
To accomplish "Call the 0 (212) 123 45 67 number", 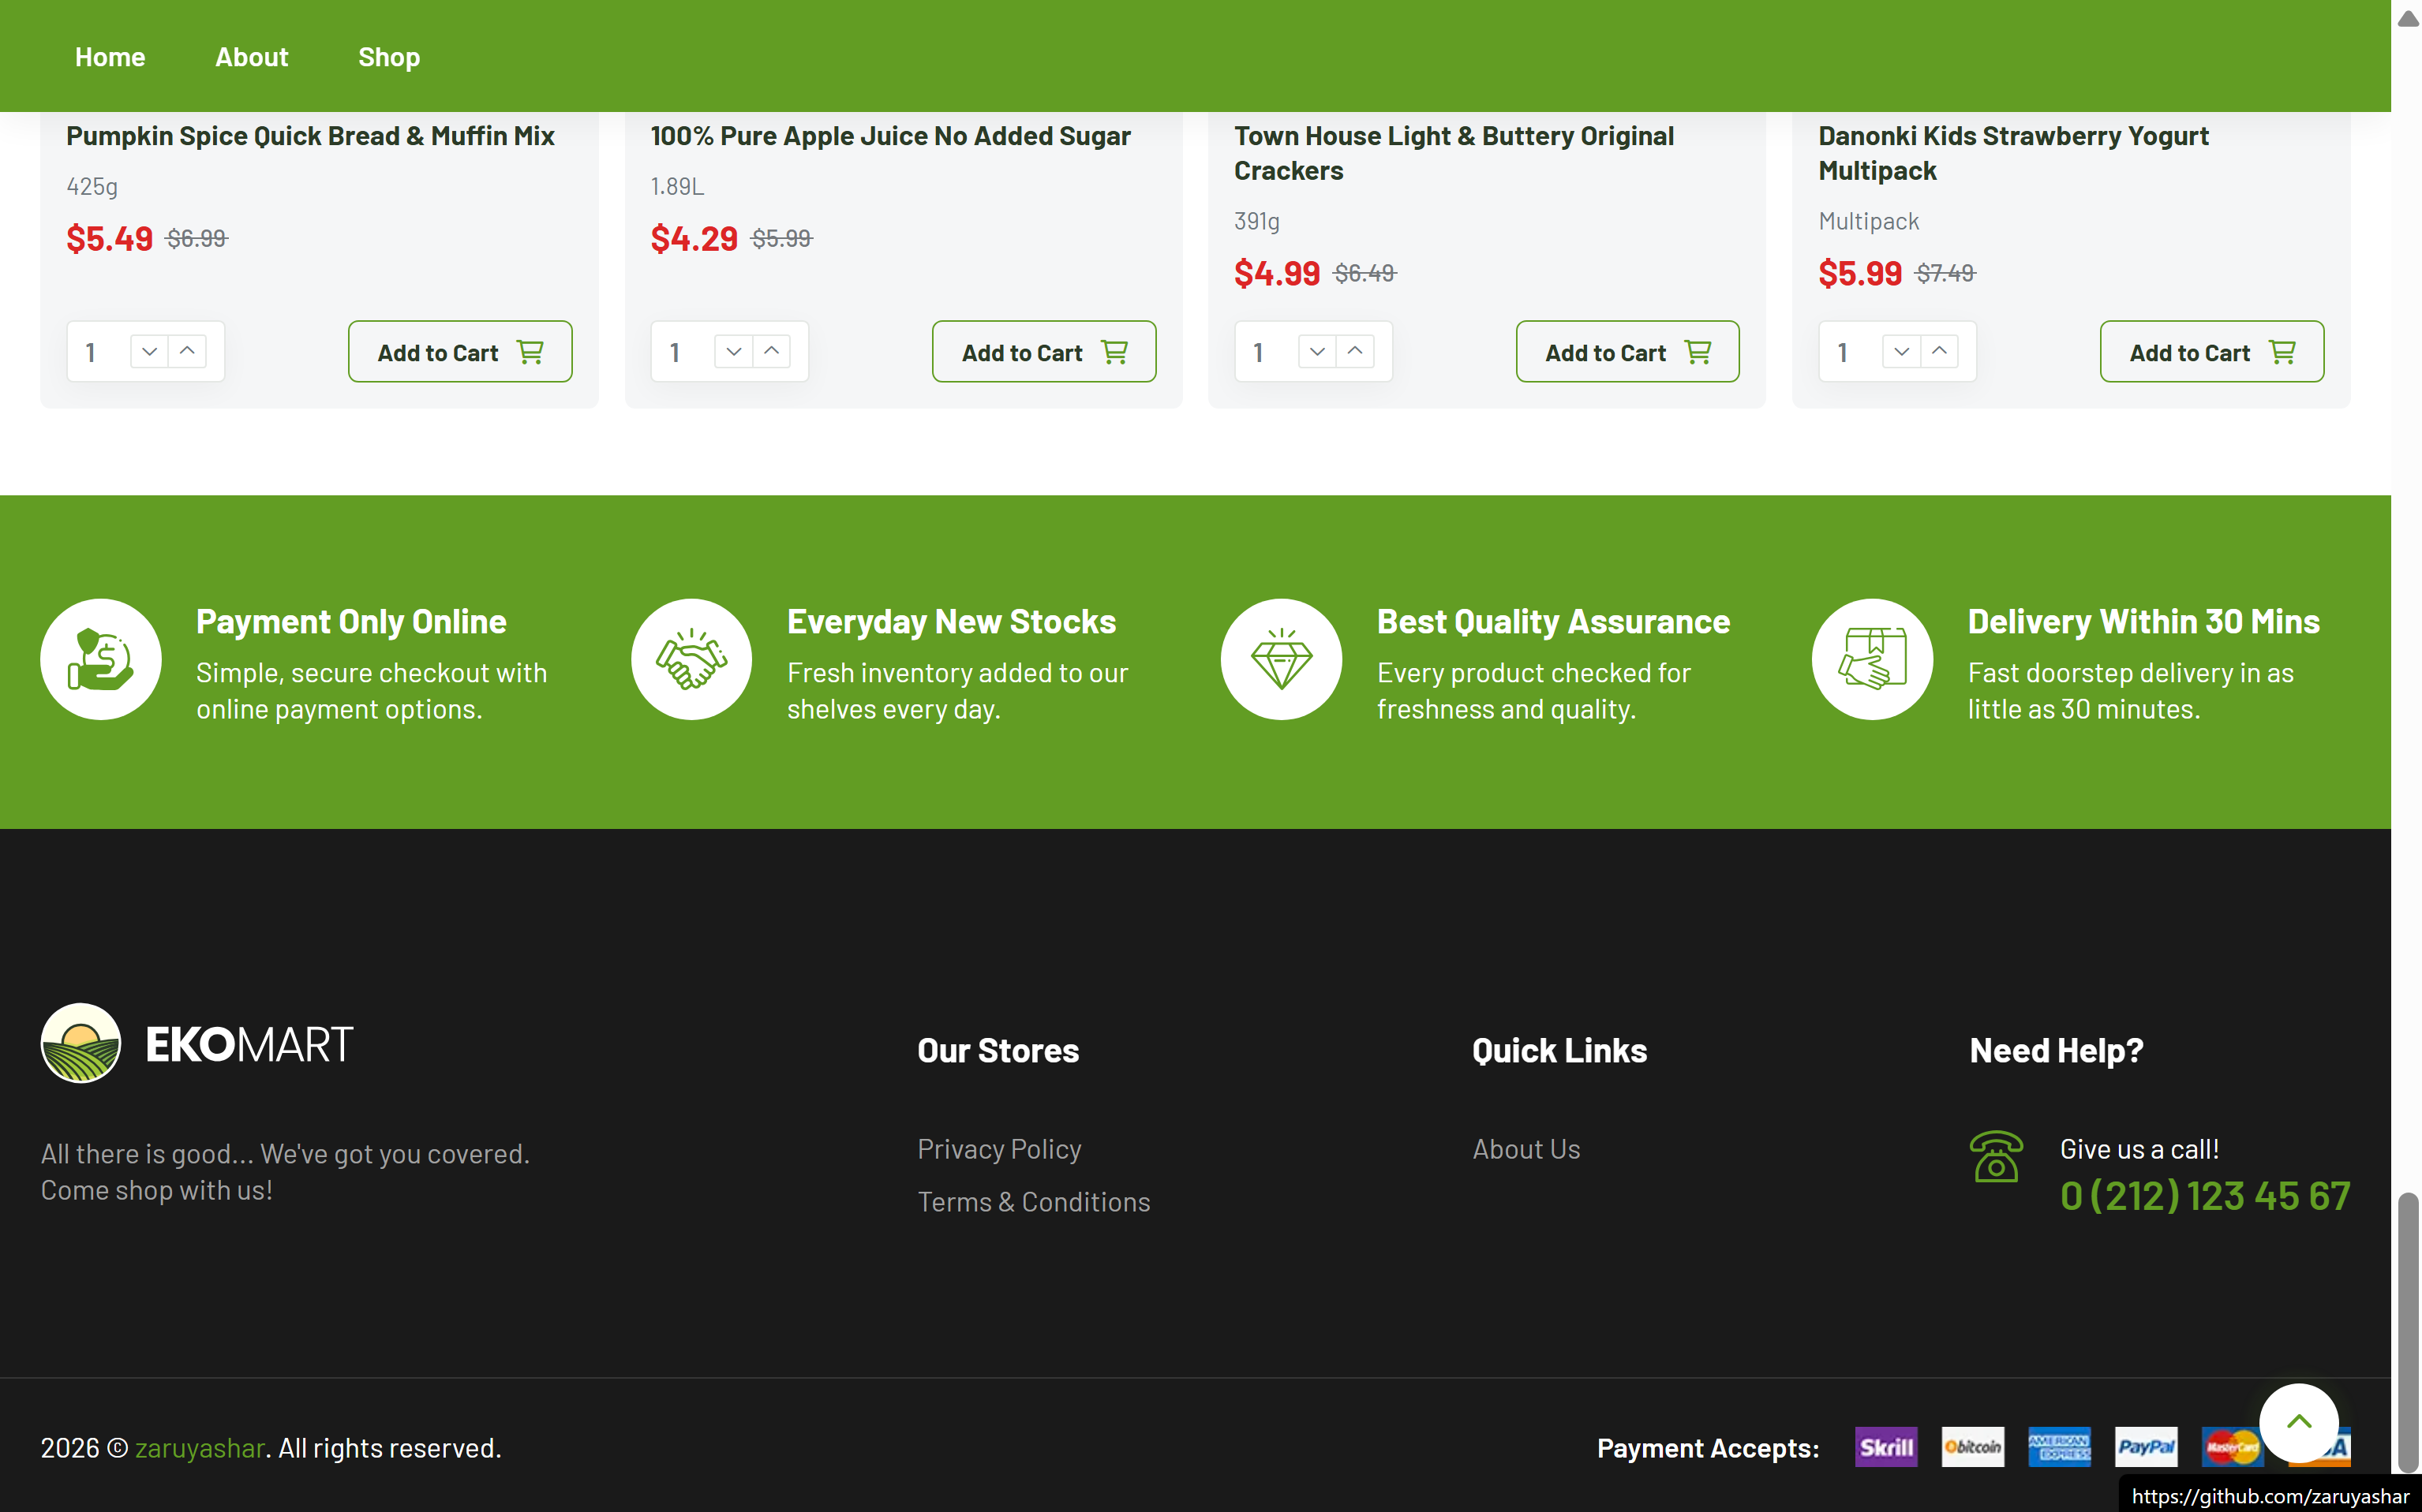I will point(2205,1196).
